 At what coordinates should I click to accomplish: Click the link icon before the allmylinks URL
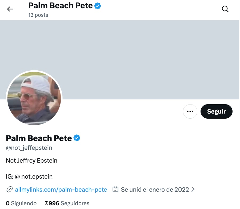pyautogui.click(x=9, y=189)
